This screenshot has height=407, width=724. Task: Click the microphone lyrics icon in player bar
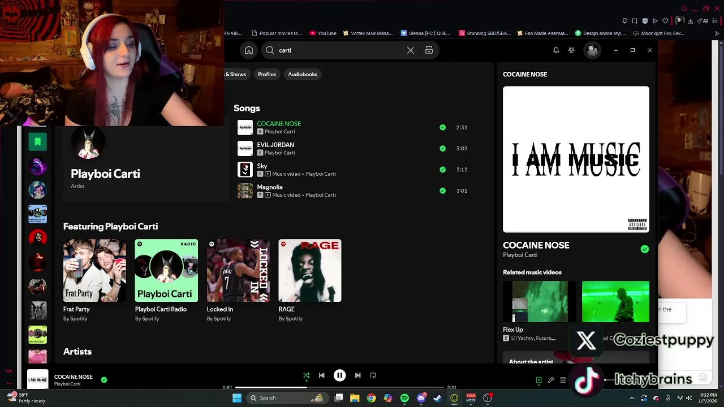[551, 380]
